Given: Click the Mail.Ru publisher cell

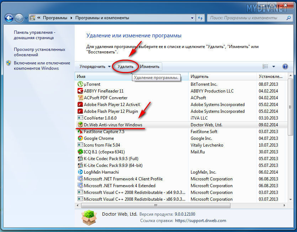Looking at the screenshot, I should 197,152.
